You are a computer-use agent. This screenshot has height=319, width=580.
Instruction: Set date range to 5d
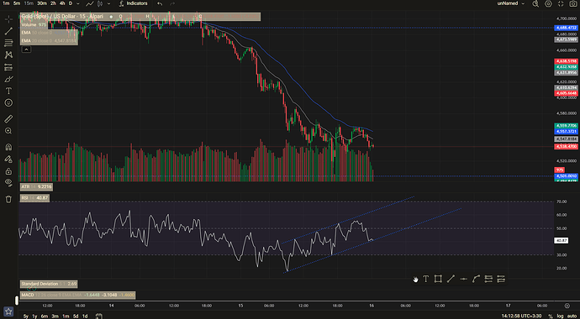point(76,316)
